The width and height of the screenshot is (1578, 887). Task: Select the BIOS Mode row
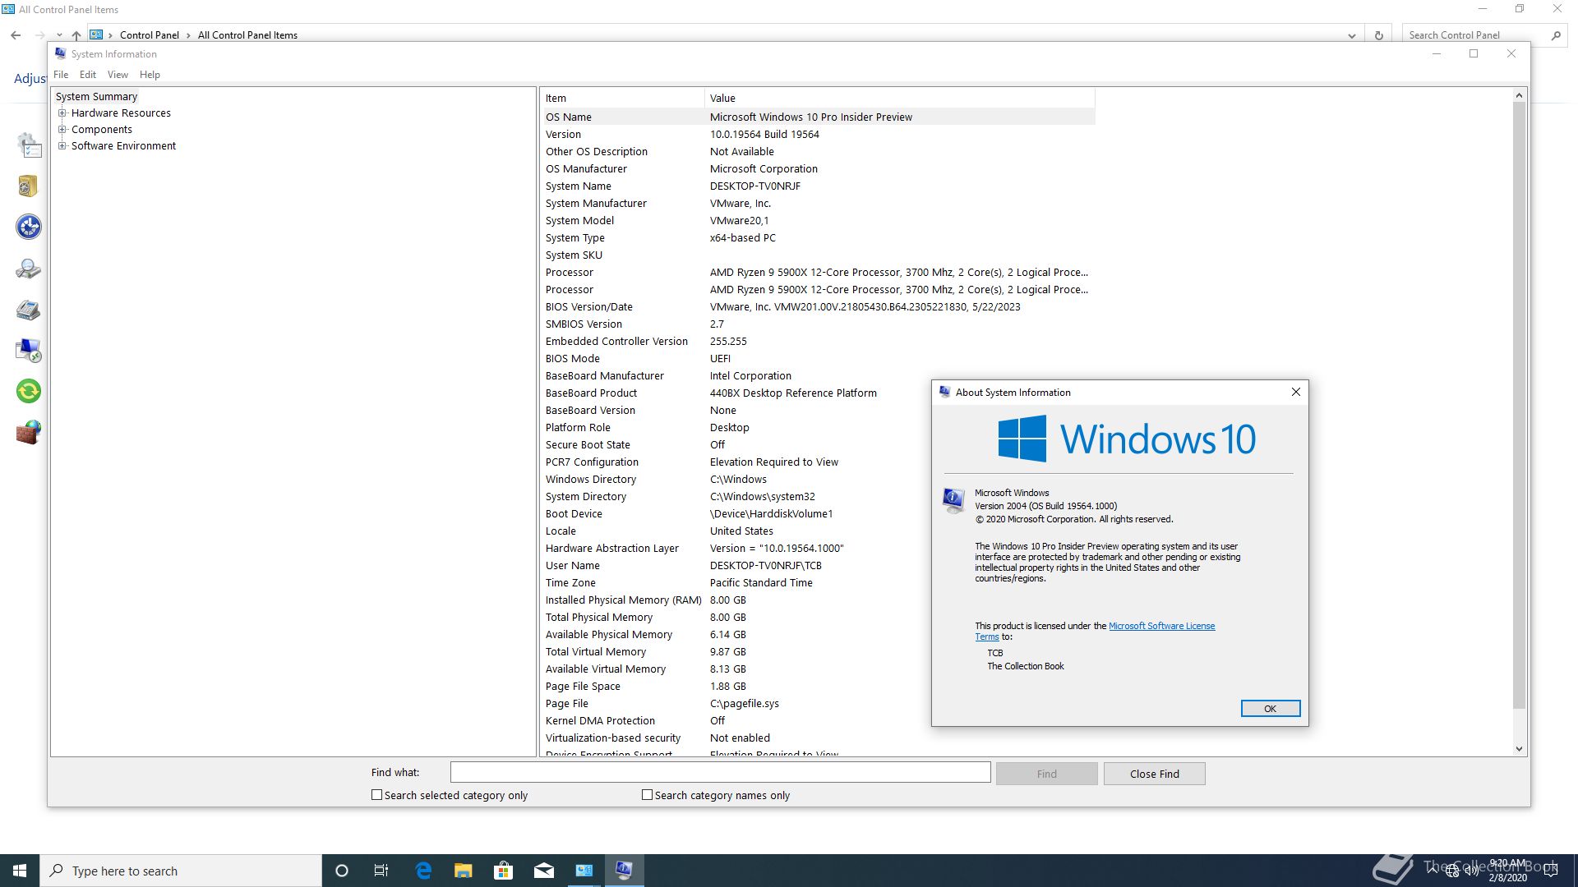pyautogui.click(x=818, y=358)
